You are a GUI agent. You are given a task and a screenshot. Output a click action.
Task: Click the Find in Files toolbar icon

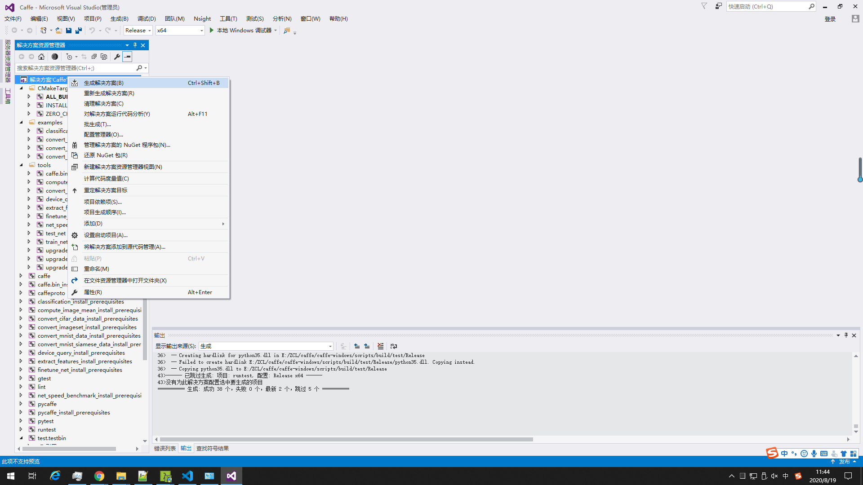(x=287, y=31)
